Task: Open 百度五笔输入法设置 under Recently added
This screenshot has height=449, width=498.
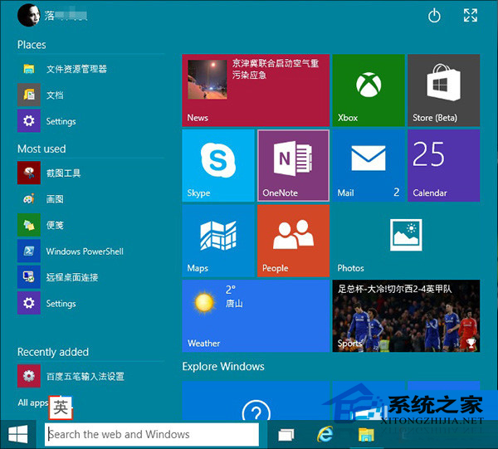Action: pos(90,376)
